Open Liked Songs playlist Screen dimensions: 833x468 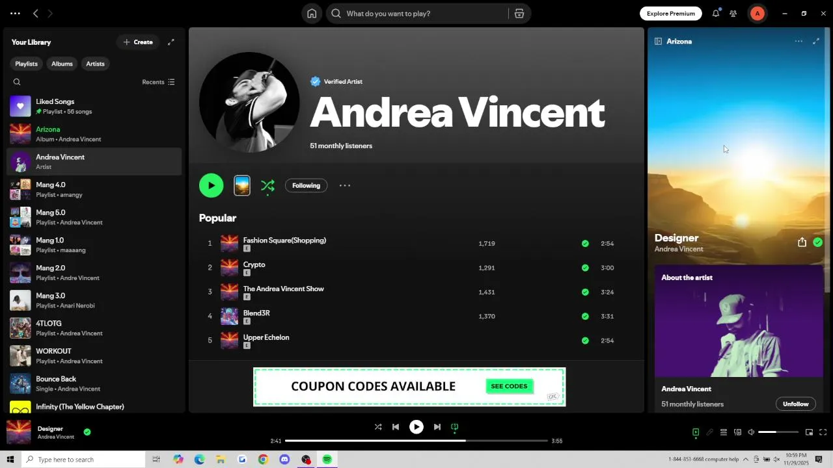pos(94,106)
